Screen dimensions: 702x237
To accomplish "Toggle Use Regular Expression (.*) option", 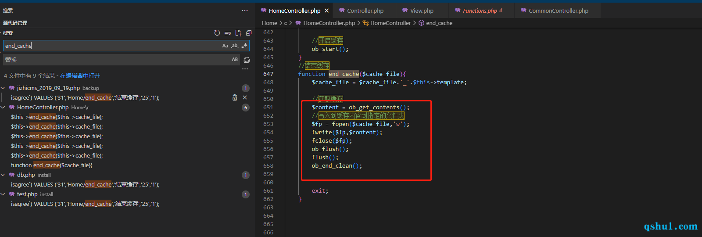I will [x=244, y=46].
